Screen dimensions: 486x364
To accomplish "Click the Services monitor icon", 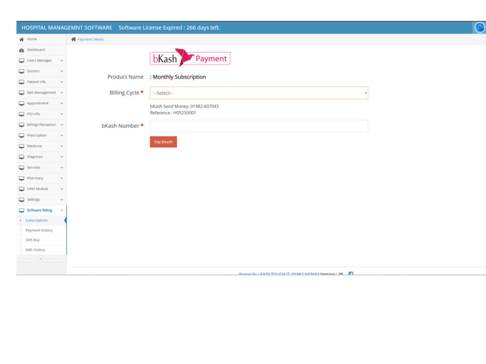I will [21, 168].
